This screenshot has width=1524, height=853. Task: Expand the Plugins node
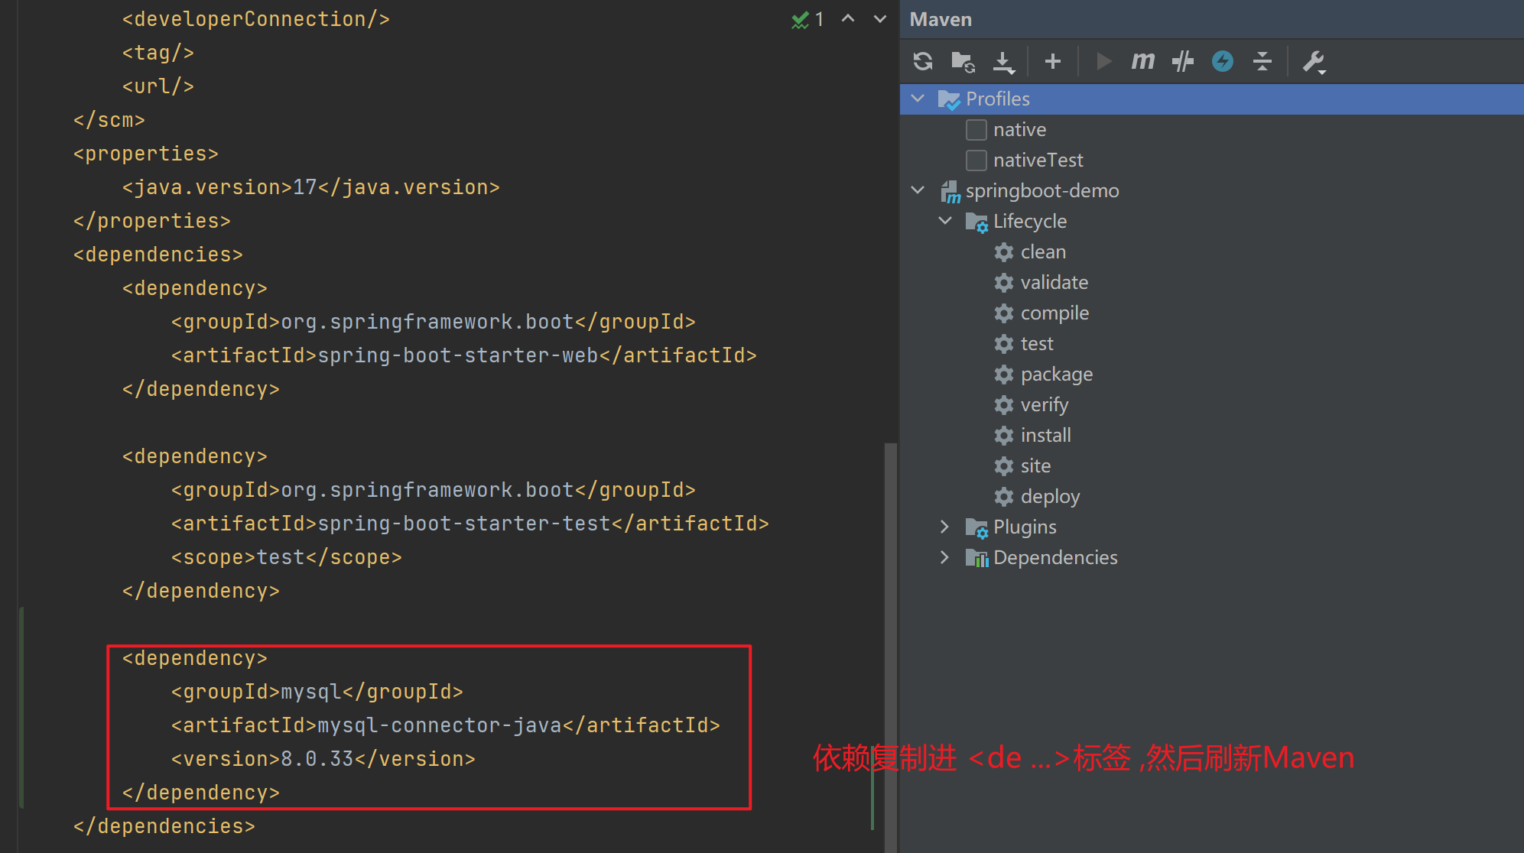coord(945,527)
